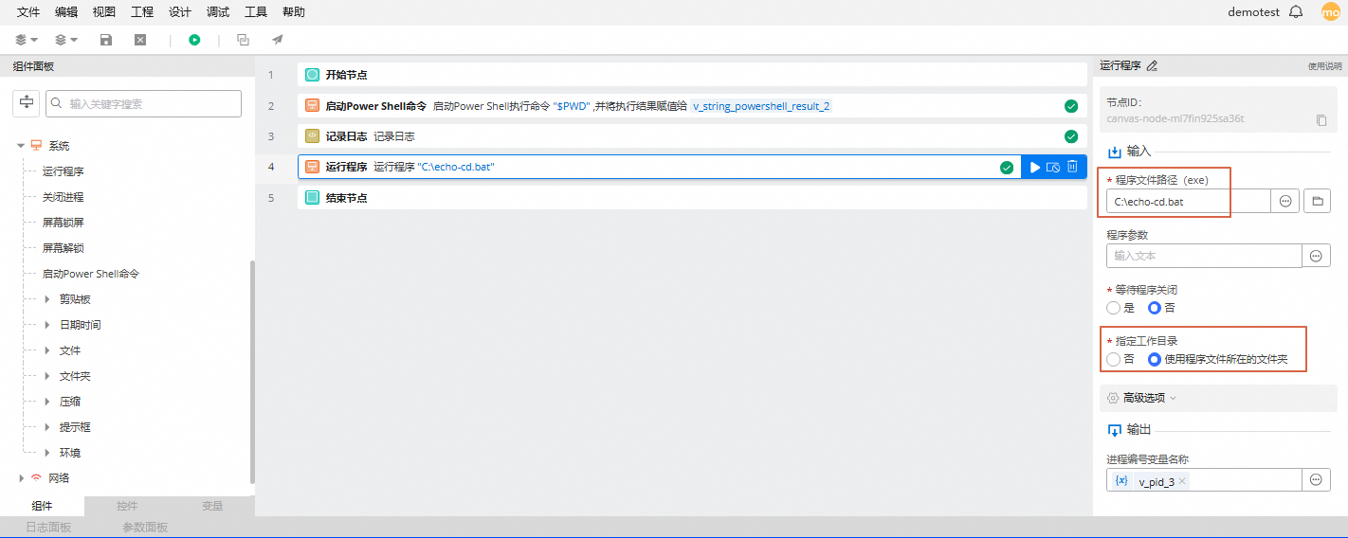Click the notification bell icon

(1296, 12)
